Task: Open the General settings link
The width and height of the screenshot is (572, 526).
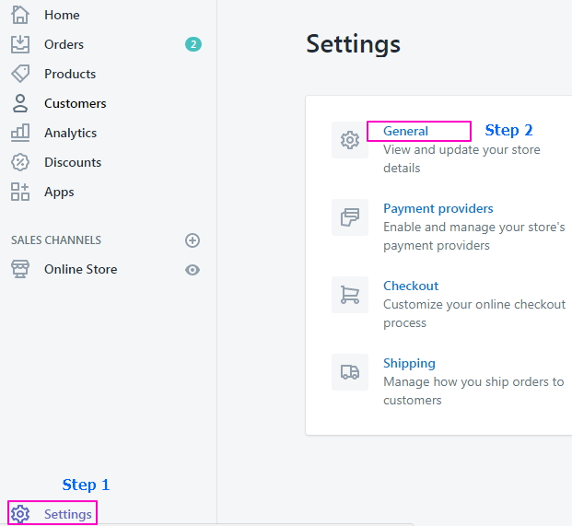Action: click(x=405, y=131)
